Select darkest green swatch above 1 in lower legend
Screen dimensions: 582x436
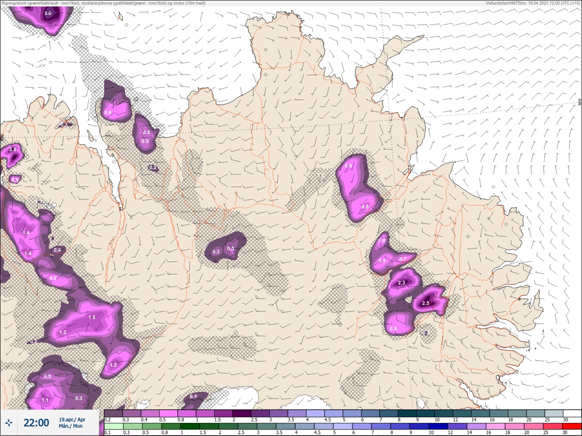(190, 426)
